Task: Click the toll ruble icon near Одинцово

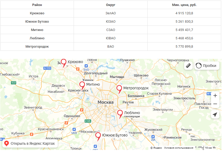Action: 66,123
